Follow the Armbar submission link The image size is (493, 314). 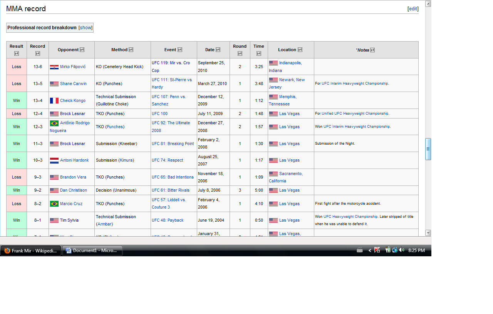tap(105, 224)
